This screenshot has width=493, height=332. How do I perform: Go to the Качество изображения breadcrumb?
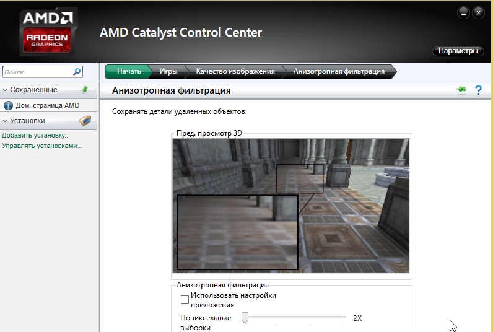point(235,71)
